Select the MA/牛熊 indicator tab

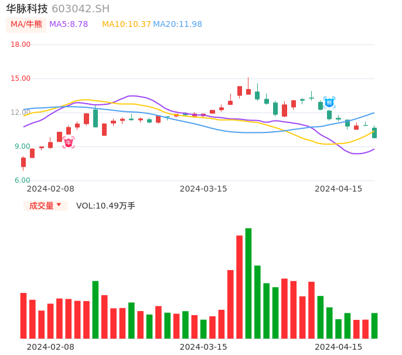(26, 25)
